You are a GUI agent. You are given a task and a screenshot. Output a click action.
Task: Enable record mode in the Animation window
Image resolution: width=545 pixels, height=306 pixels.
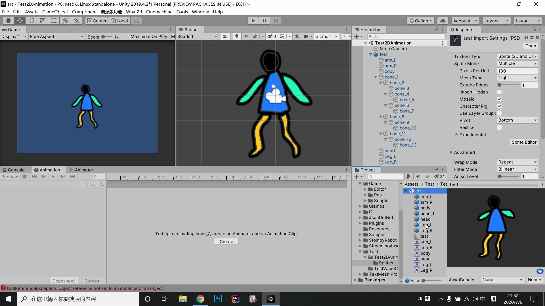click(x=25, y=177)
